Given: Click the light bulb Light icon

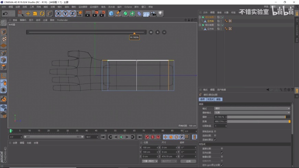Looking at the screenshot, I should point(160,14).
